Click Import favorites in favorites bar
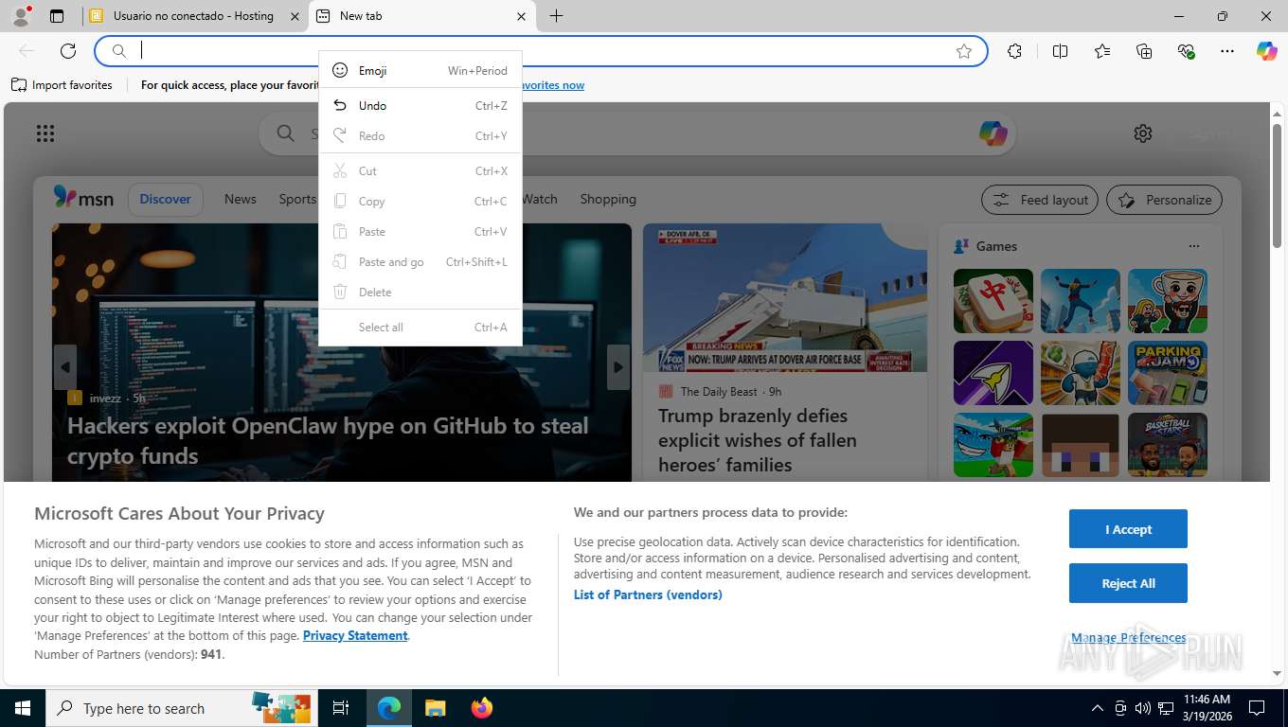 (x=62, y=85)
